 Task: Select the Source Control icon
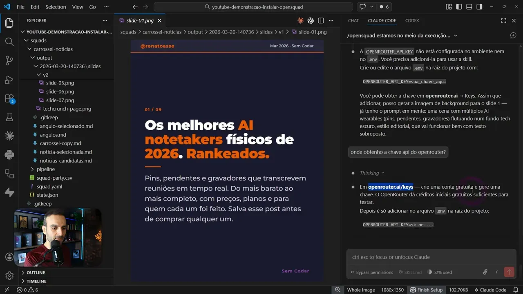tap(9, 60)
